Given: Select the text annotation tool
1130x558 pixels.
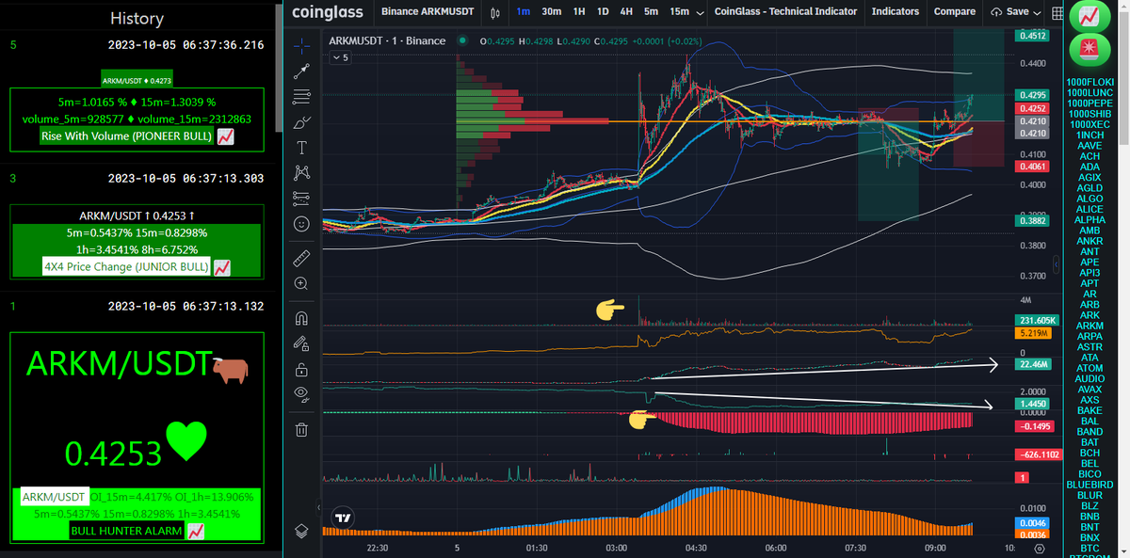Looking at the screenshot, I should pyautogui.click(x=301, y=148).
